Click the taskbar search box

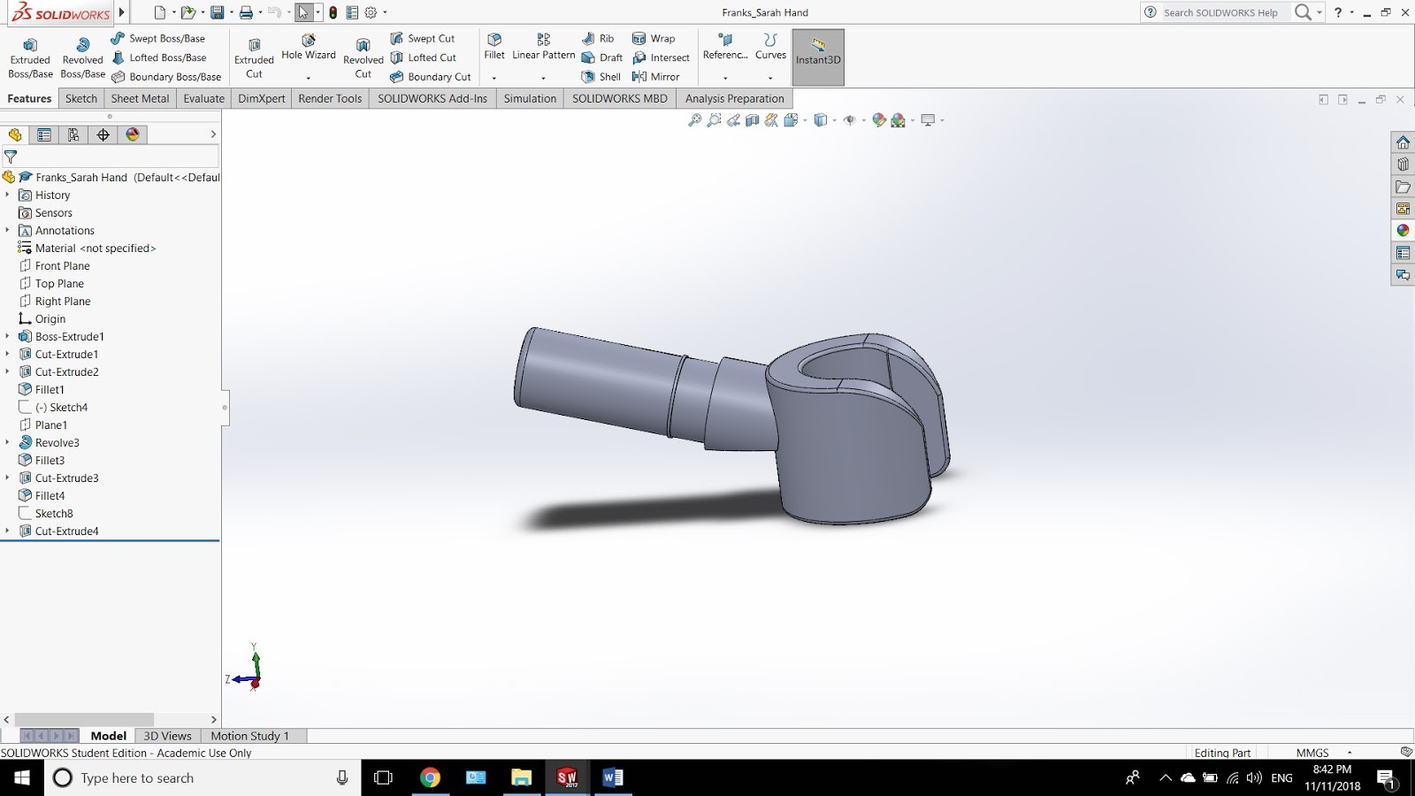[203, 777]
